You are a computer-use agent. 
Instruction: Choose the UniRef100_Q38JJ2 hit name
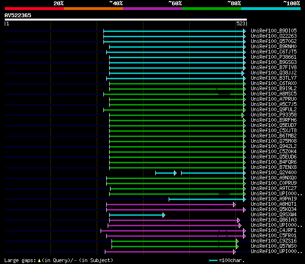coord(274,73)
